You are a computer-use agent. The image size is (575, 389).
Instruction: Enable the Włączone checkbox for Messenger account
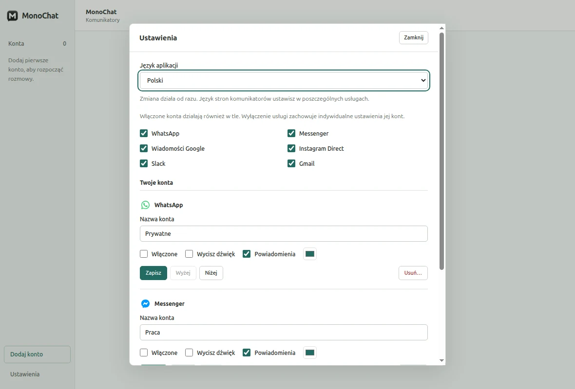144,353
